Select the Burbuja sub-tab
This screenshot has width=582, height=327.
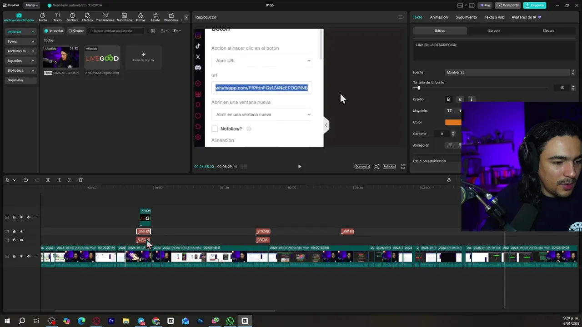494,31
